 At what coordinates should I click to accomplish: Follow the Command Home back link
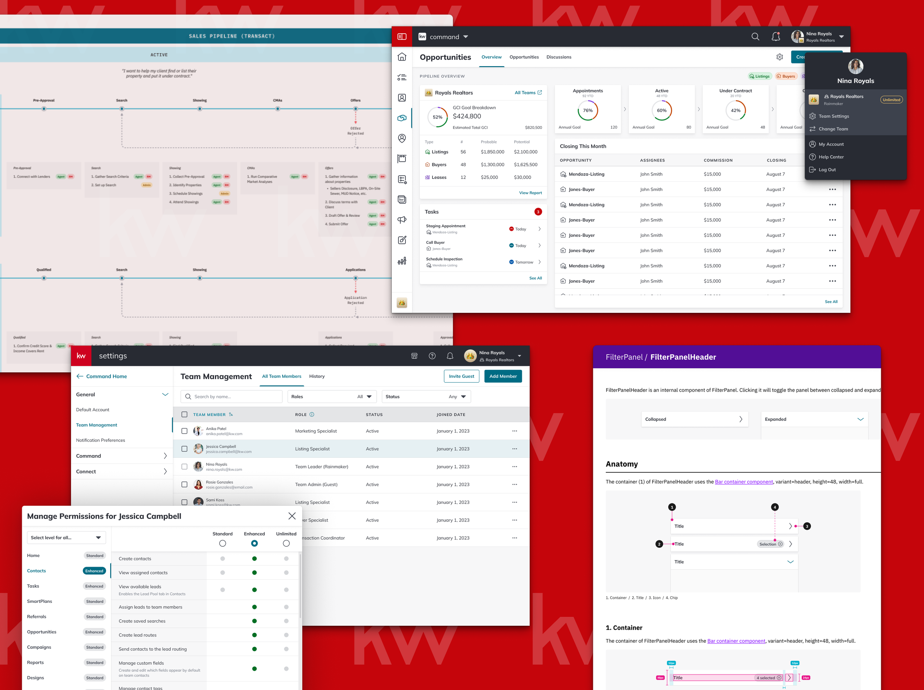click(x=102, y=376)
